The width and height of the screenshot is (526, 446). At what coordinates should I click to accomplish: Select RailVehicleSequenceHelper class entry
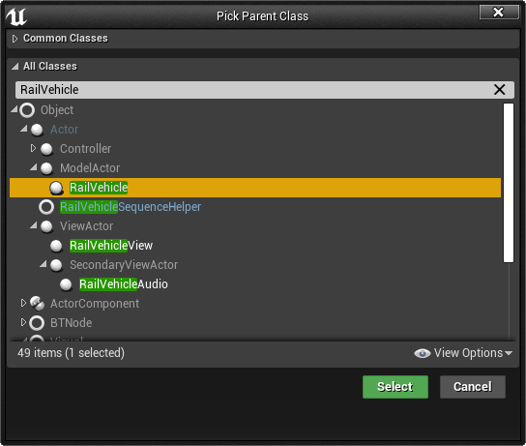point(131,207)
